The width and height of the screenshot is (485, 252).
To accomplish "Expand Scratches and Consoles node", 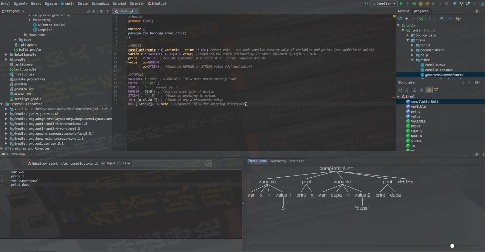I will [2, 148].
